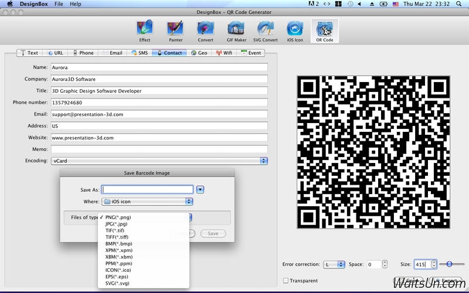Screen dimensions: 469x293
Task: Open the Encoding vCard dropdown
Action: click(159, 161)
